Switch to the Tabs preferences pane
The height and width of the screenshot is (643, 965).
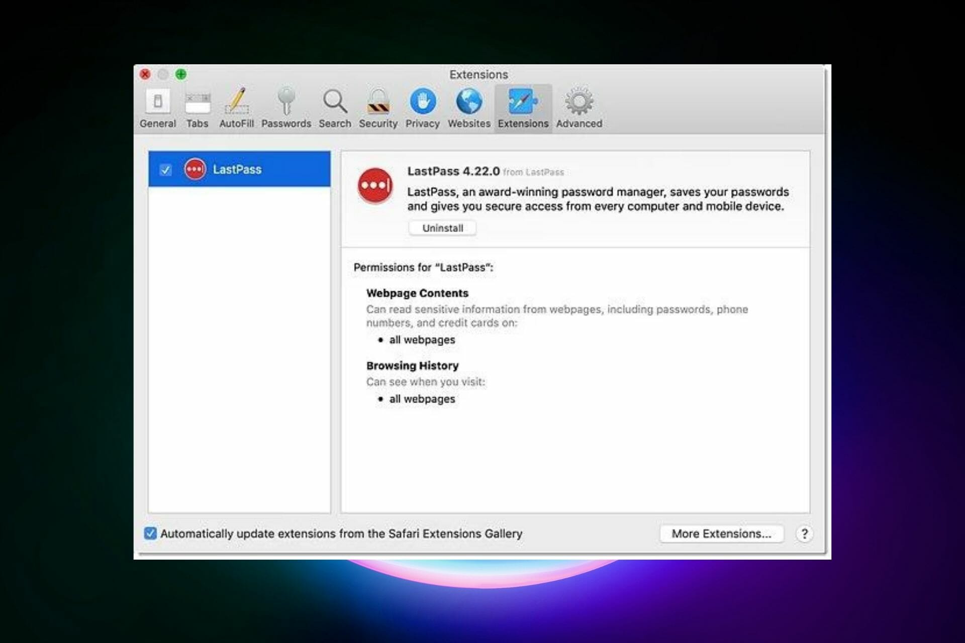pos(197,109)
